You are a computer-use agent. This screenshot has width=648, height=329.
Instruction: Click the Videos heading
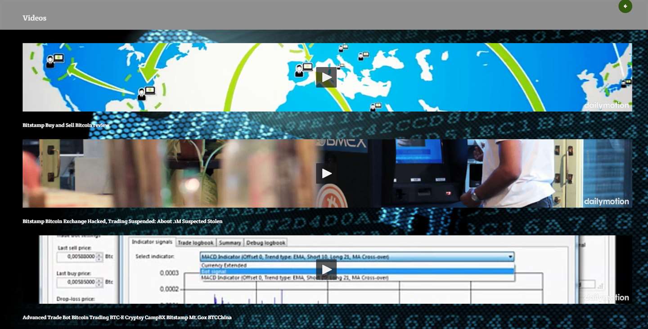(x=35, y=18)
